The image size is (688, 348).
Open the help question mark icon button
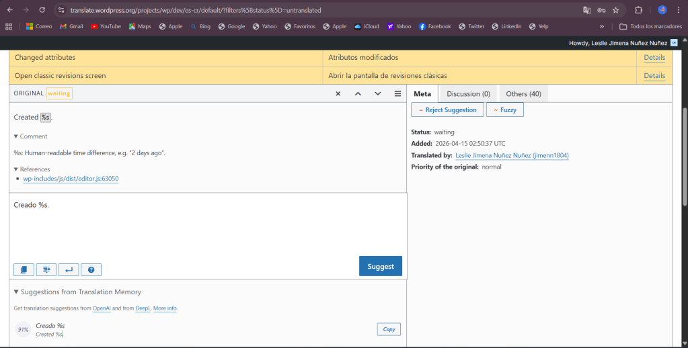91,269
